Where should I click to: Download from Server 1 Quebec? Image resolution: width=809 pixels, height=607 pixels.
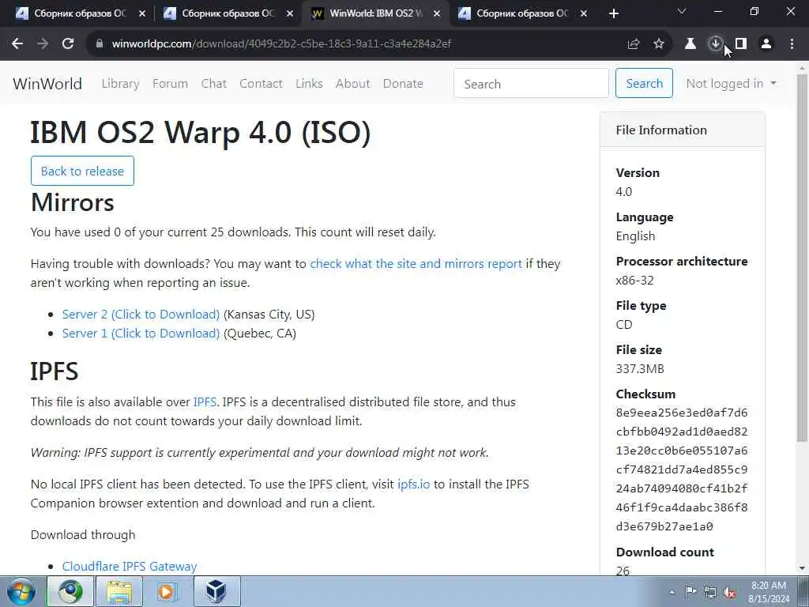point(141,334)
